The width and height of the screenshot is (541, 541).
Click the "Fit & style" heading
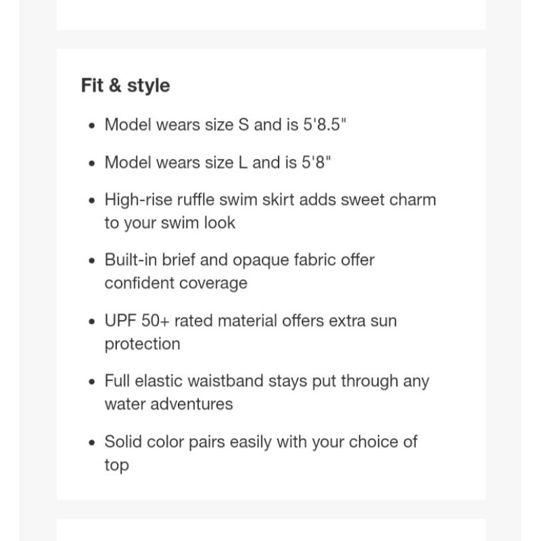pos(125,86)
